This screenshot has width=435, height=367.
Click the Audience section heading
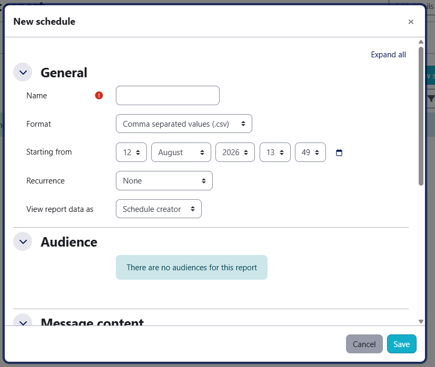[69, 242]
